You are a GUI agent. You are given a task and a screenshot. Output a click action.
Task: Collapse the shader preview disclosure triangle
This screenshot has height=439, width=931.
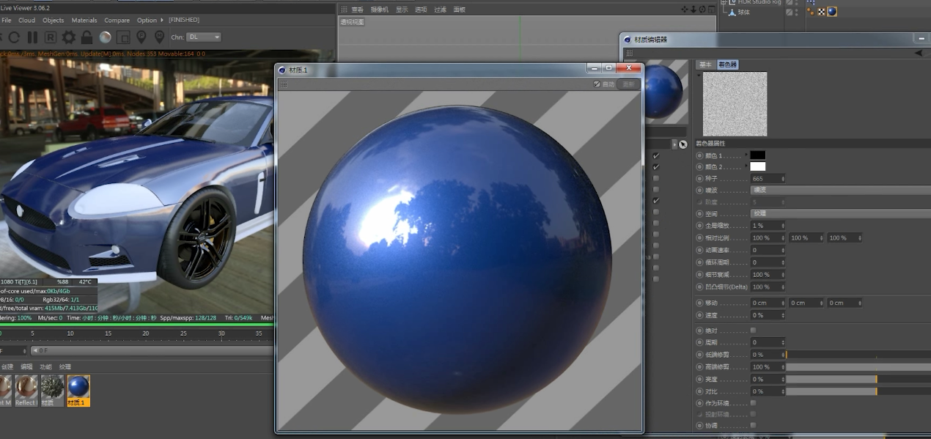pos(699,74)
